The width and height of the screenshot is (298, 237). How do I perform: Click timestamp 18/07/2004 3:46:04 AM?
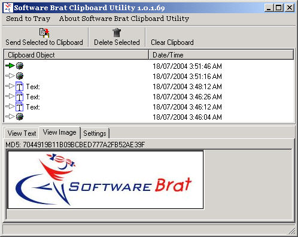(187, 117)
